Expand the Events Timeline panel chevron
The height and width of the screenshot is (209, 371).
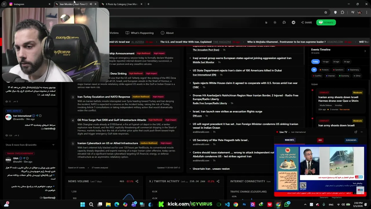[x=365, y=51]
